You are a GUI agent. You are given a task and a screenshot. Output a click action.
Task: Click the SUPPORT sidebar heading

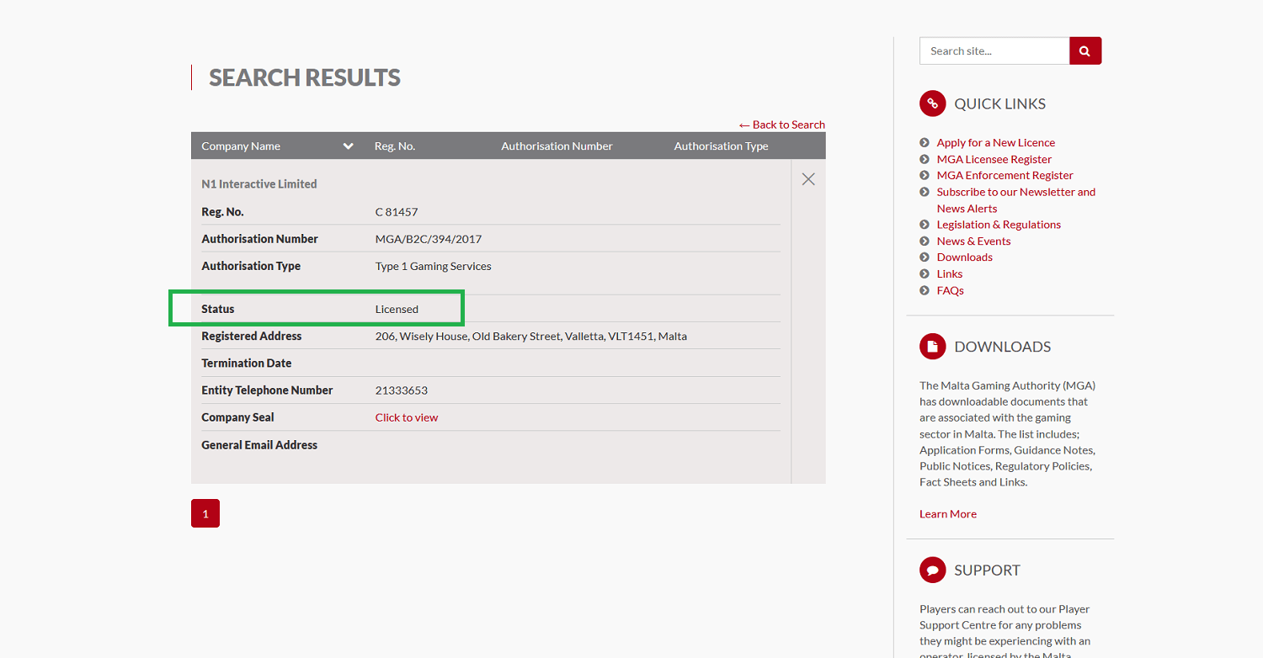coord(987,570)
